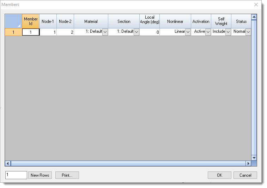Image resolution: width=267 pixels, height=188 pixels.
Task: Click the Node-2 cell in row 1
Action: pyautogui.click(x=65, y=32)
